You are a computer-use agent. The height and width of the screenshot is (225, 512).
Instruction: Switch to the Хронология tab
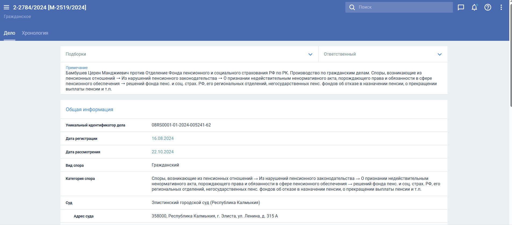tap(35, 33)
